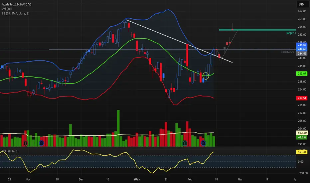Click 256.00 on the price axis
This screenshot has height=183, width=310.
[302, 27]
